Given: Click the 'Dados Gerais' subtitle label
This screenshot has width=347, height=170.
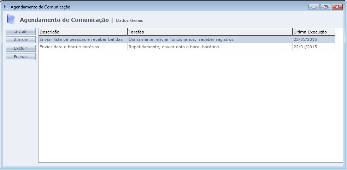Looking at the screenshot, I should click(129, 20).
